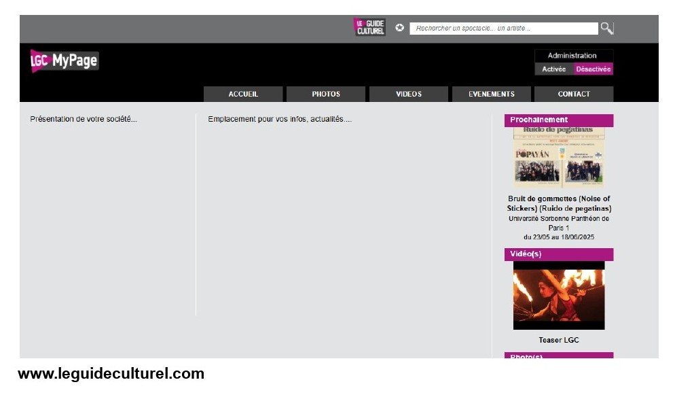Screen dimensions: 675x395
Task: Set administration to Désactivée
Action: 594,69
